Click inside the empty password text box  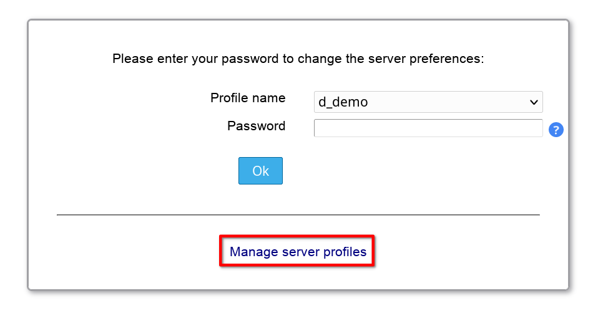(428, 128)
